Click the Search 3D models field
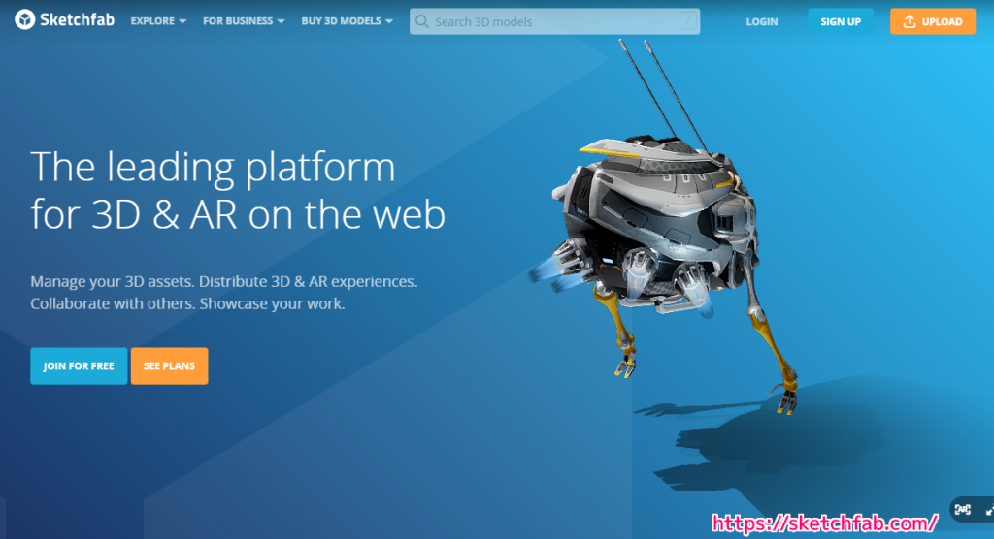 [x=554, y=21]
